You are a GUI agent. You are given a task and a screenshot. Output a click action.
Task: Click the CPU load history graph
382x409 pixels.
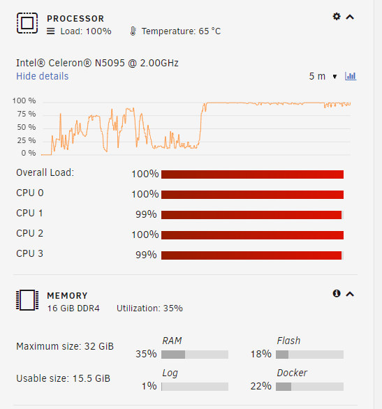click(196, 128)
